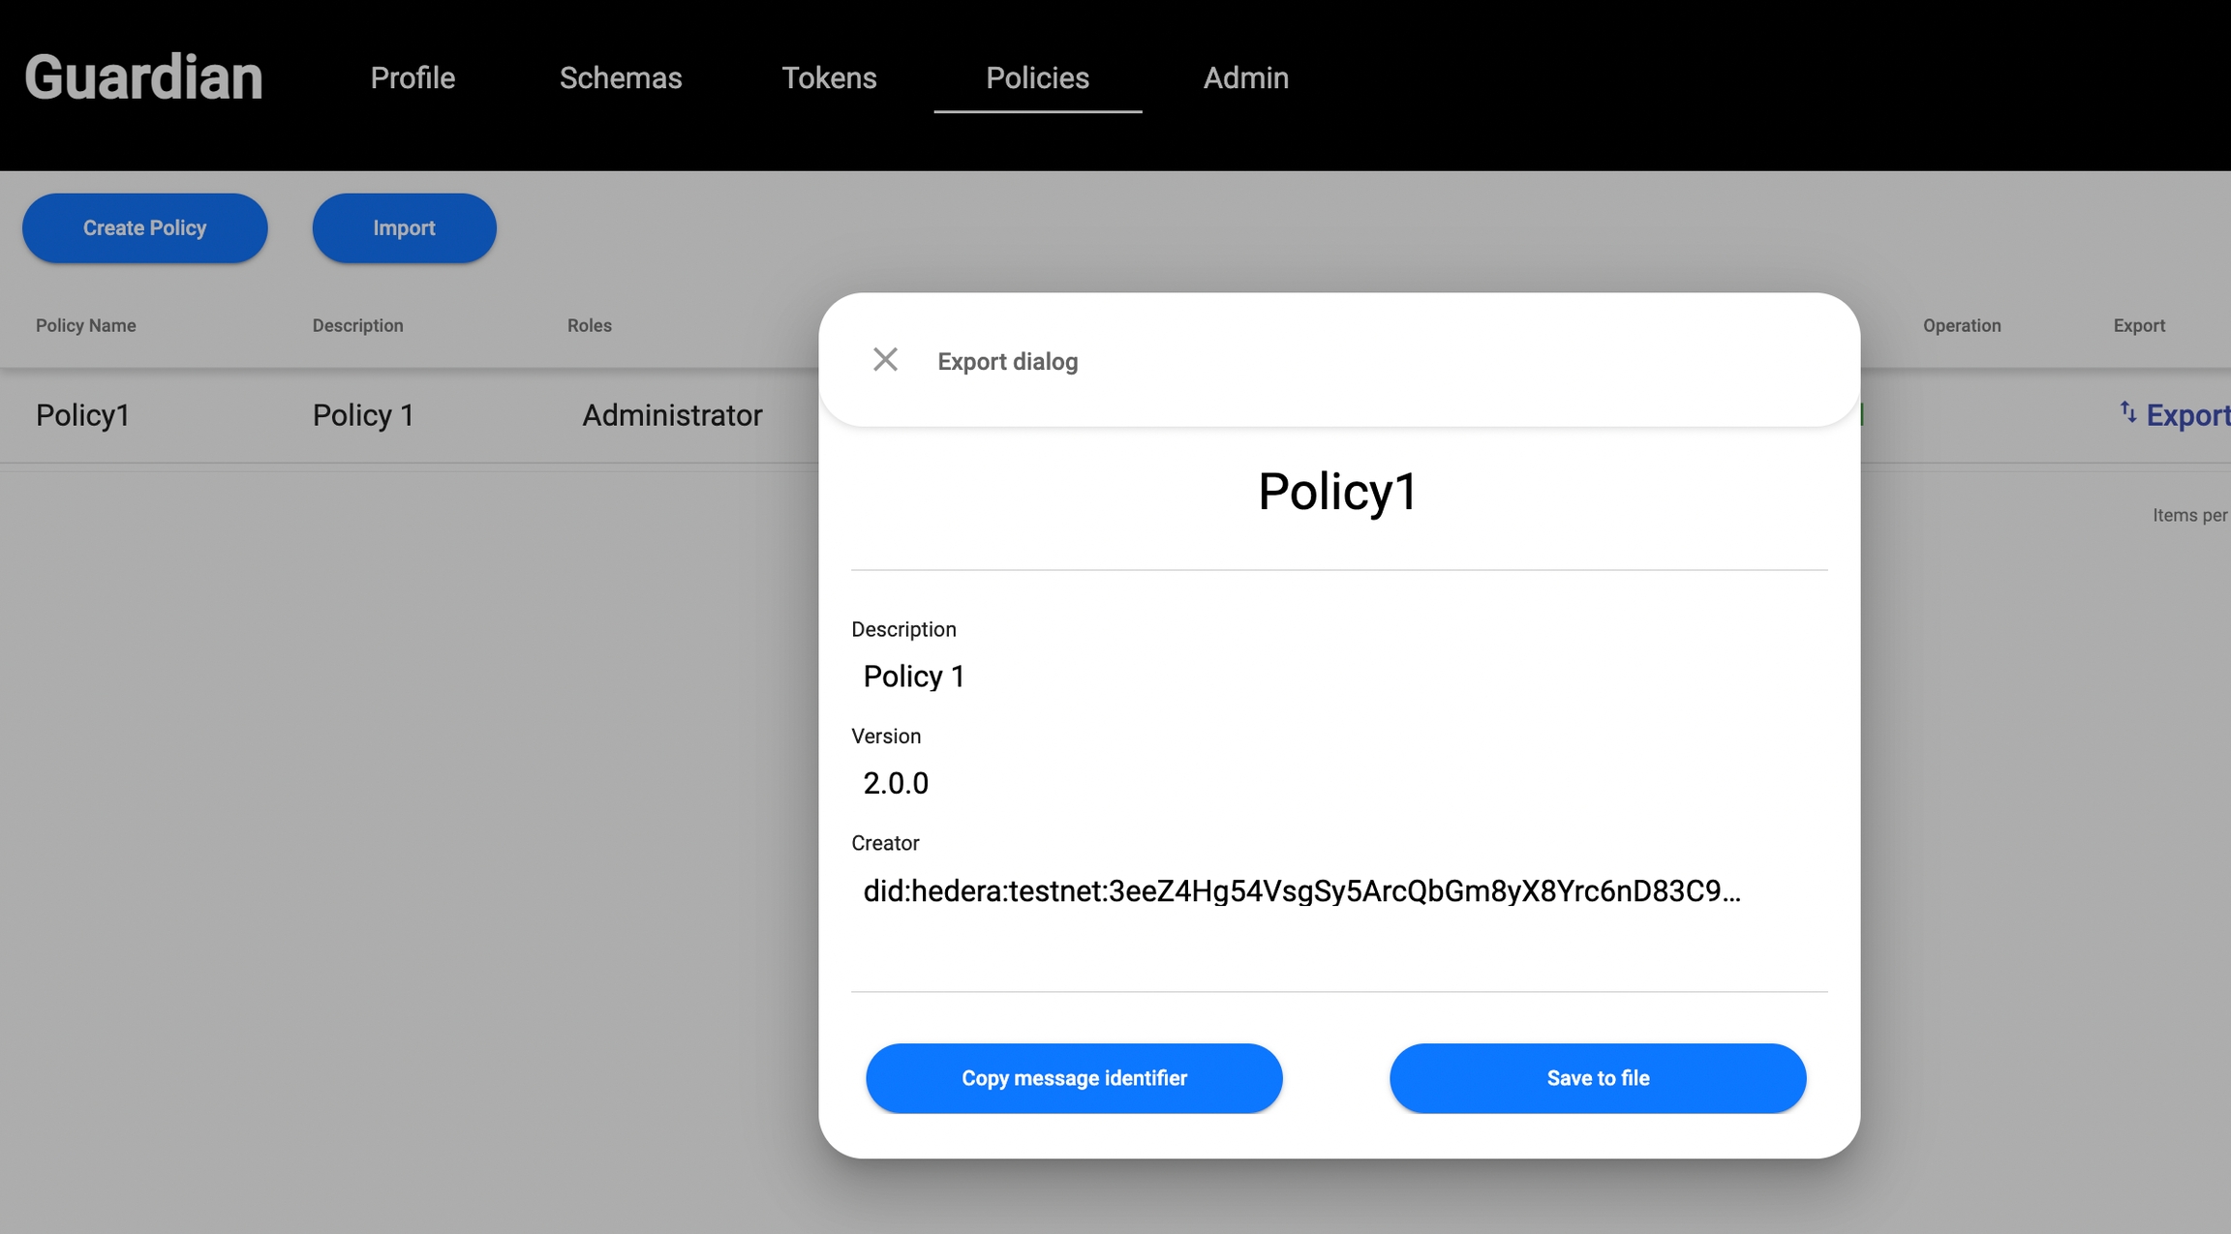Click the Policy1 name in table row
The image size is (2231, 1234).
pos(83,415)
